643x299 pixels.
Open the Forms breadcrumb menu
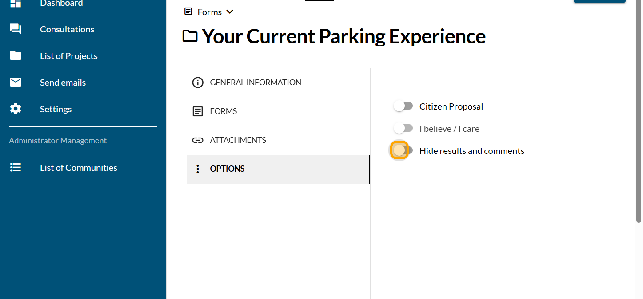209,12
